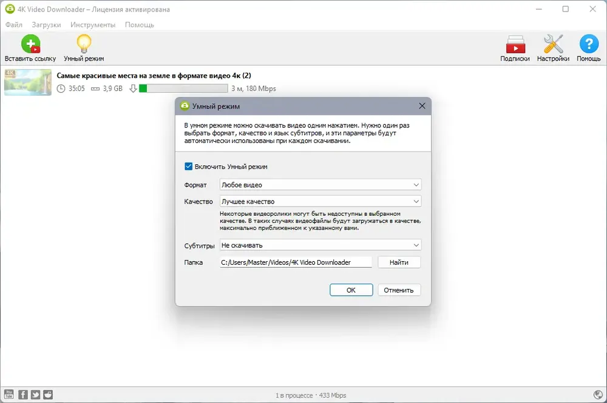Expand the Субтитры dropdown showing Не скачивать
607x403 pixels.
click(320, 245)
